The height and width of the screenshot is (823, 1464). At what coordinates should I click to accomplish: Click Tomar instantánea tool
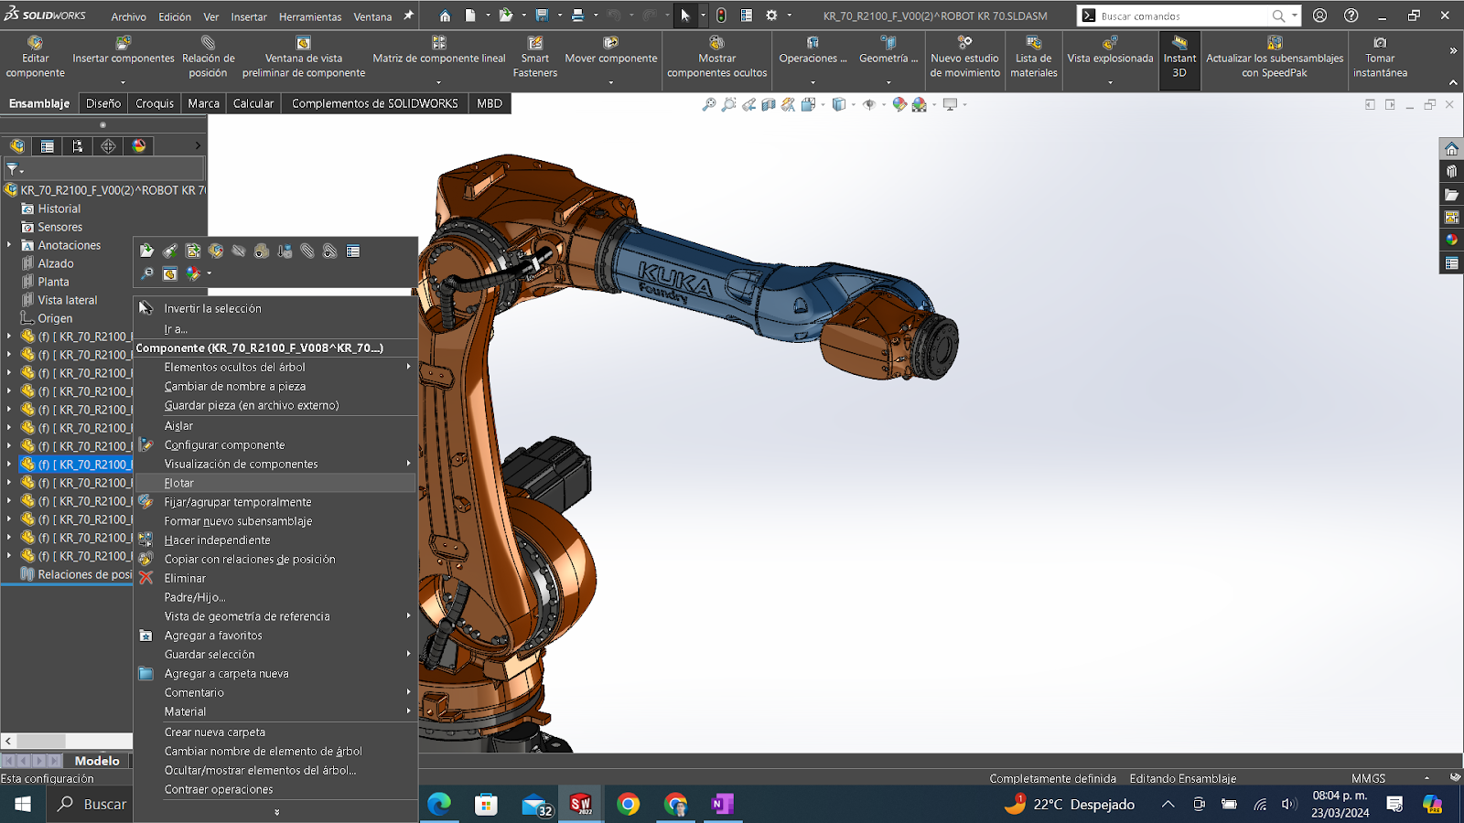click(x=1380, y=58)
